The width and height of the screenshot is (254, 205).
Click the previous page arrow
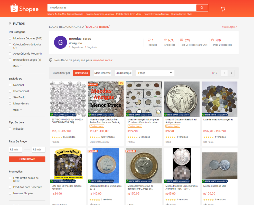[x=224, y=73]
